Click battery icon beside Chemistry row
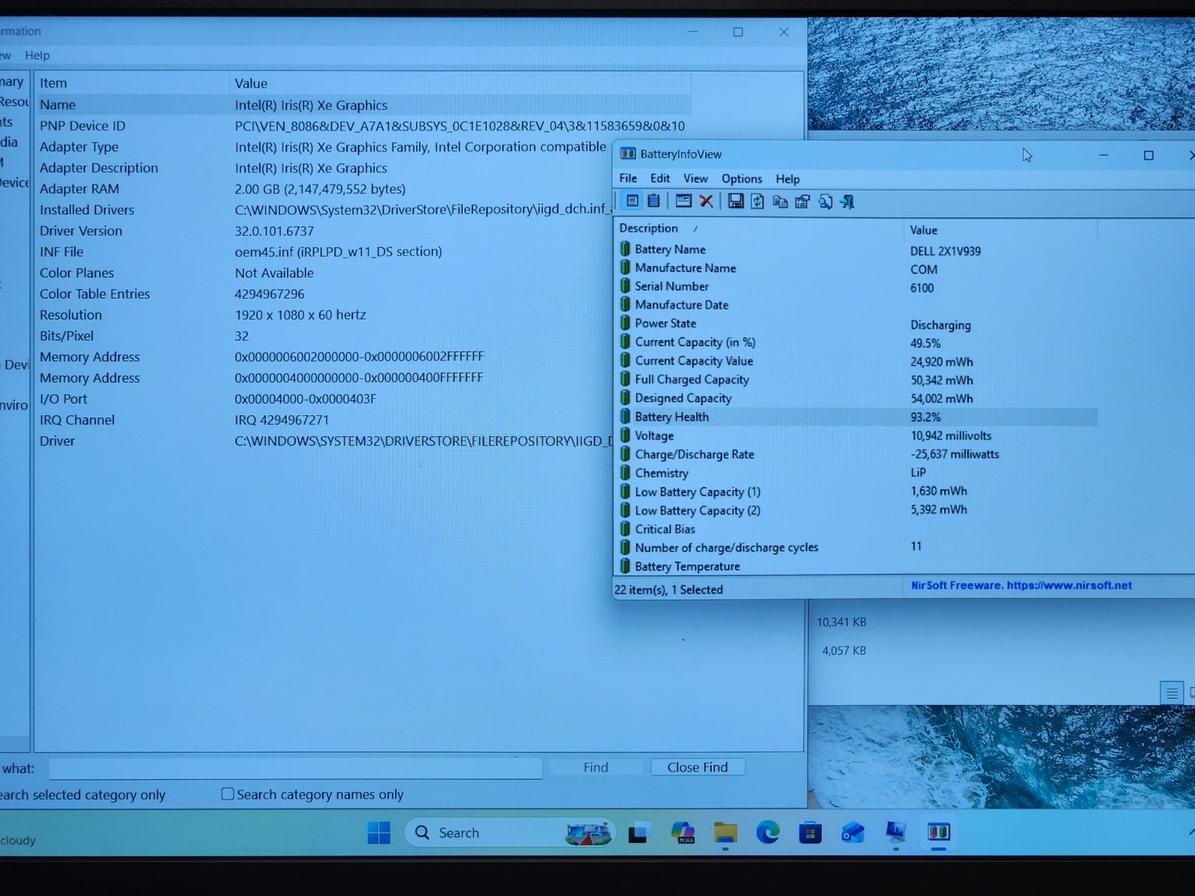Viewport: 1195px width, 896px height. tap(625, 473)
